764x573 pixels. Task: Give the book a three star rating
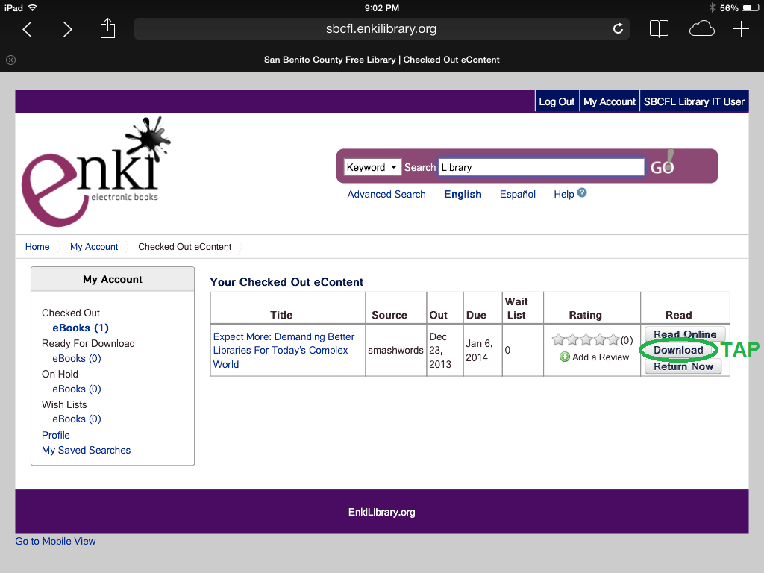(x=586, y=339)
